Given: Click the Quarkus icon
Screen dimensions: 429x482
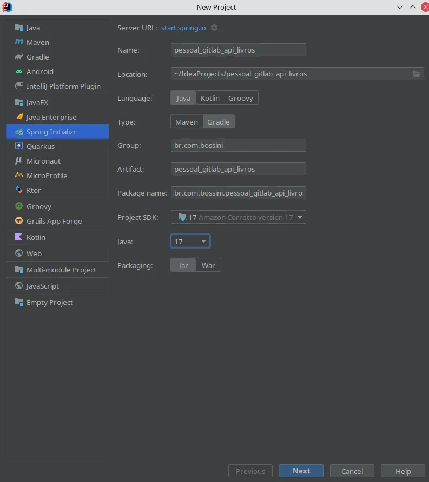Looking at the screenshot, I should (19, 146).
